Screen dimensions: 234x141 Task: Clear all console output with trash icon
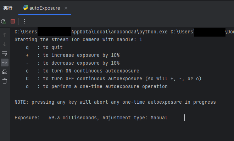(5, 81)
